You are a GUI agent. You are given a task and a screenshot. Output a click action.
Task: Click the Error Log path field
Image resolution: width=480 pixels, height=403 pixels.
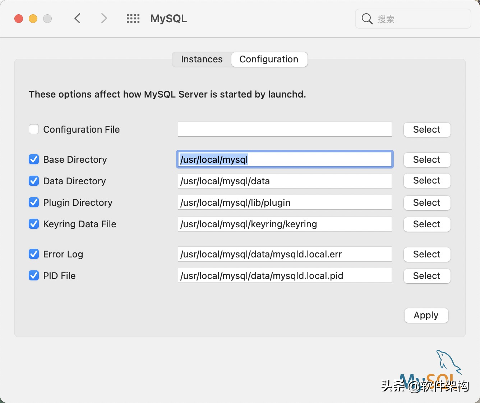click(285, 254)
